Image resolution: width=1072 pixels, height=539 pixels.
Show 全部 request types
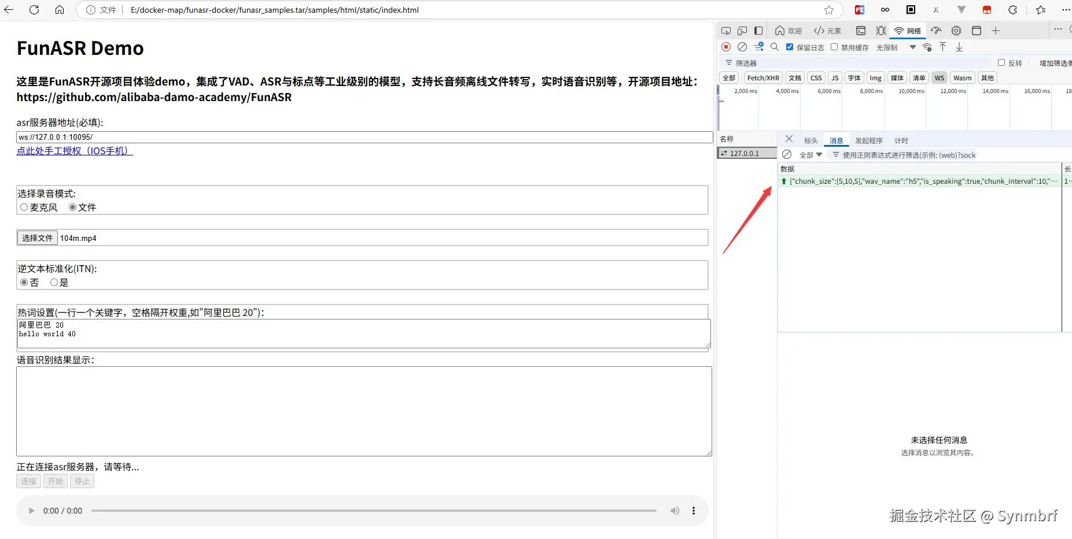pyautogui.click(x=729, y=78)
